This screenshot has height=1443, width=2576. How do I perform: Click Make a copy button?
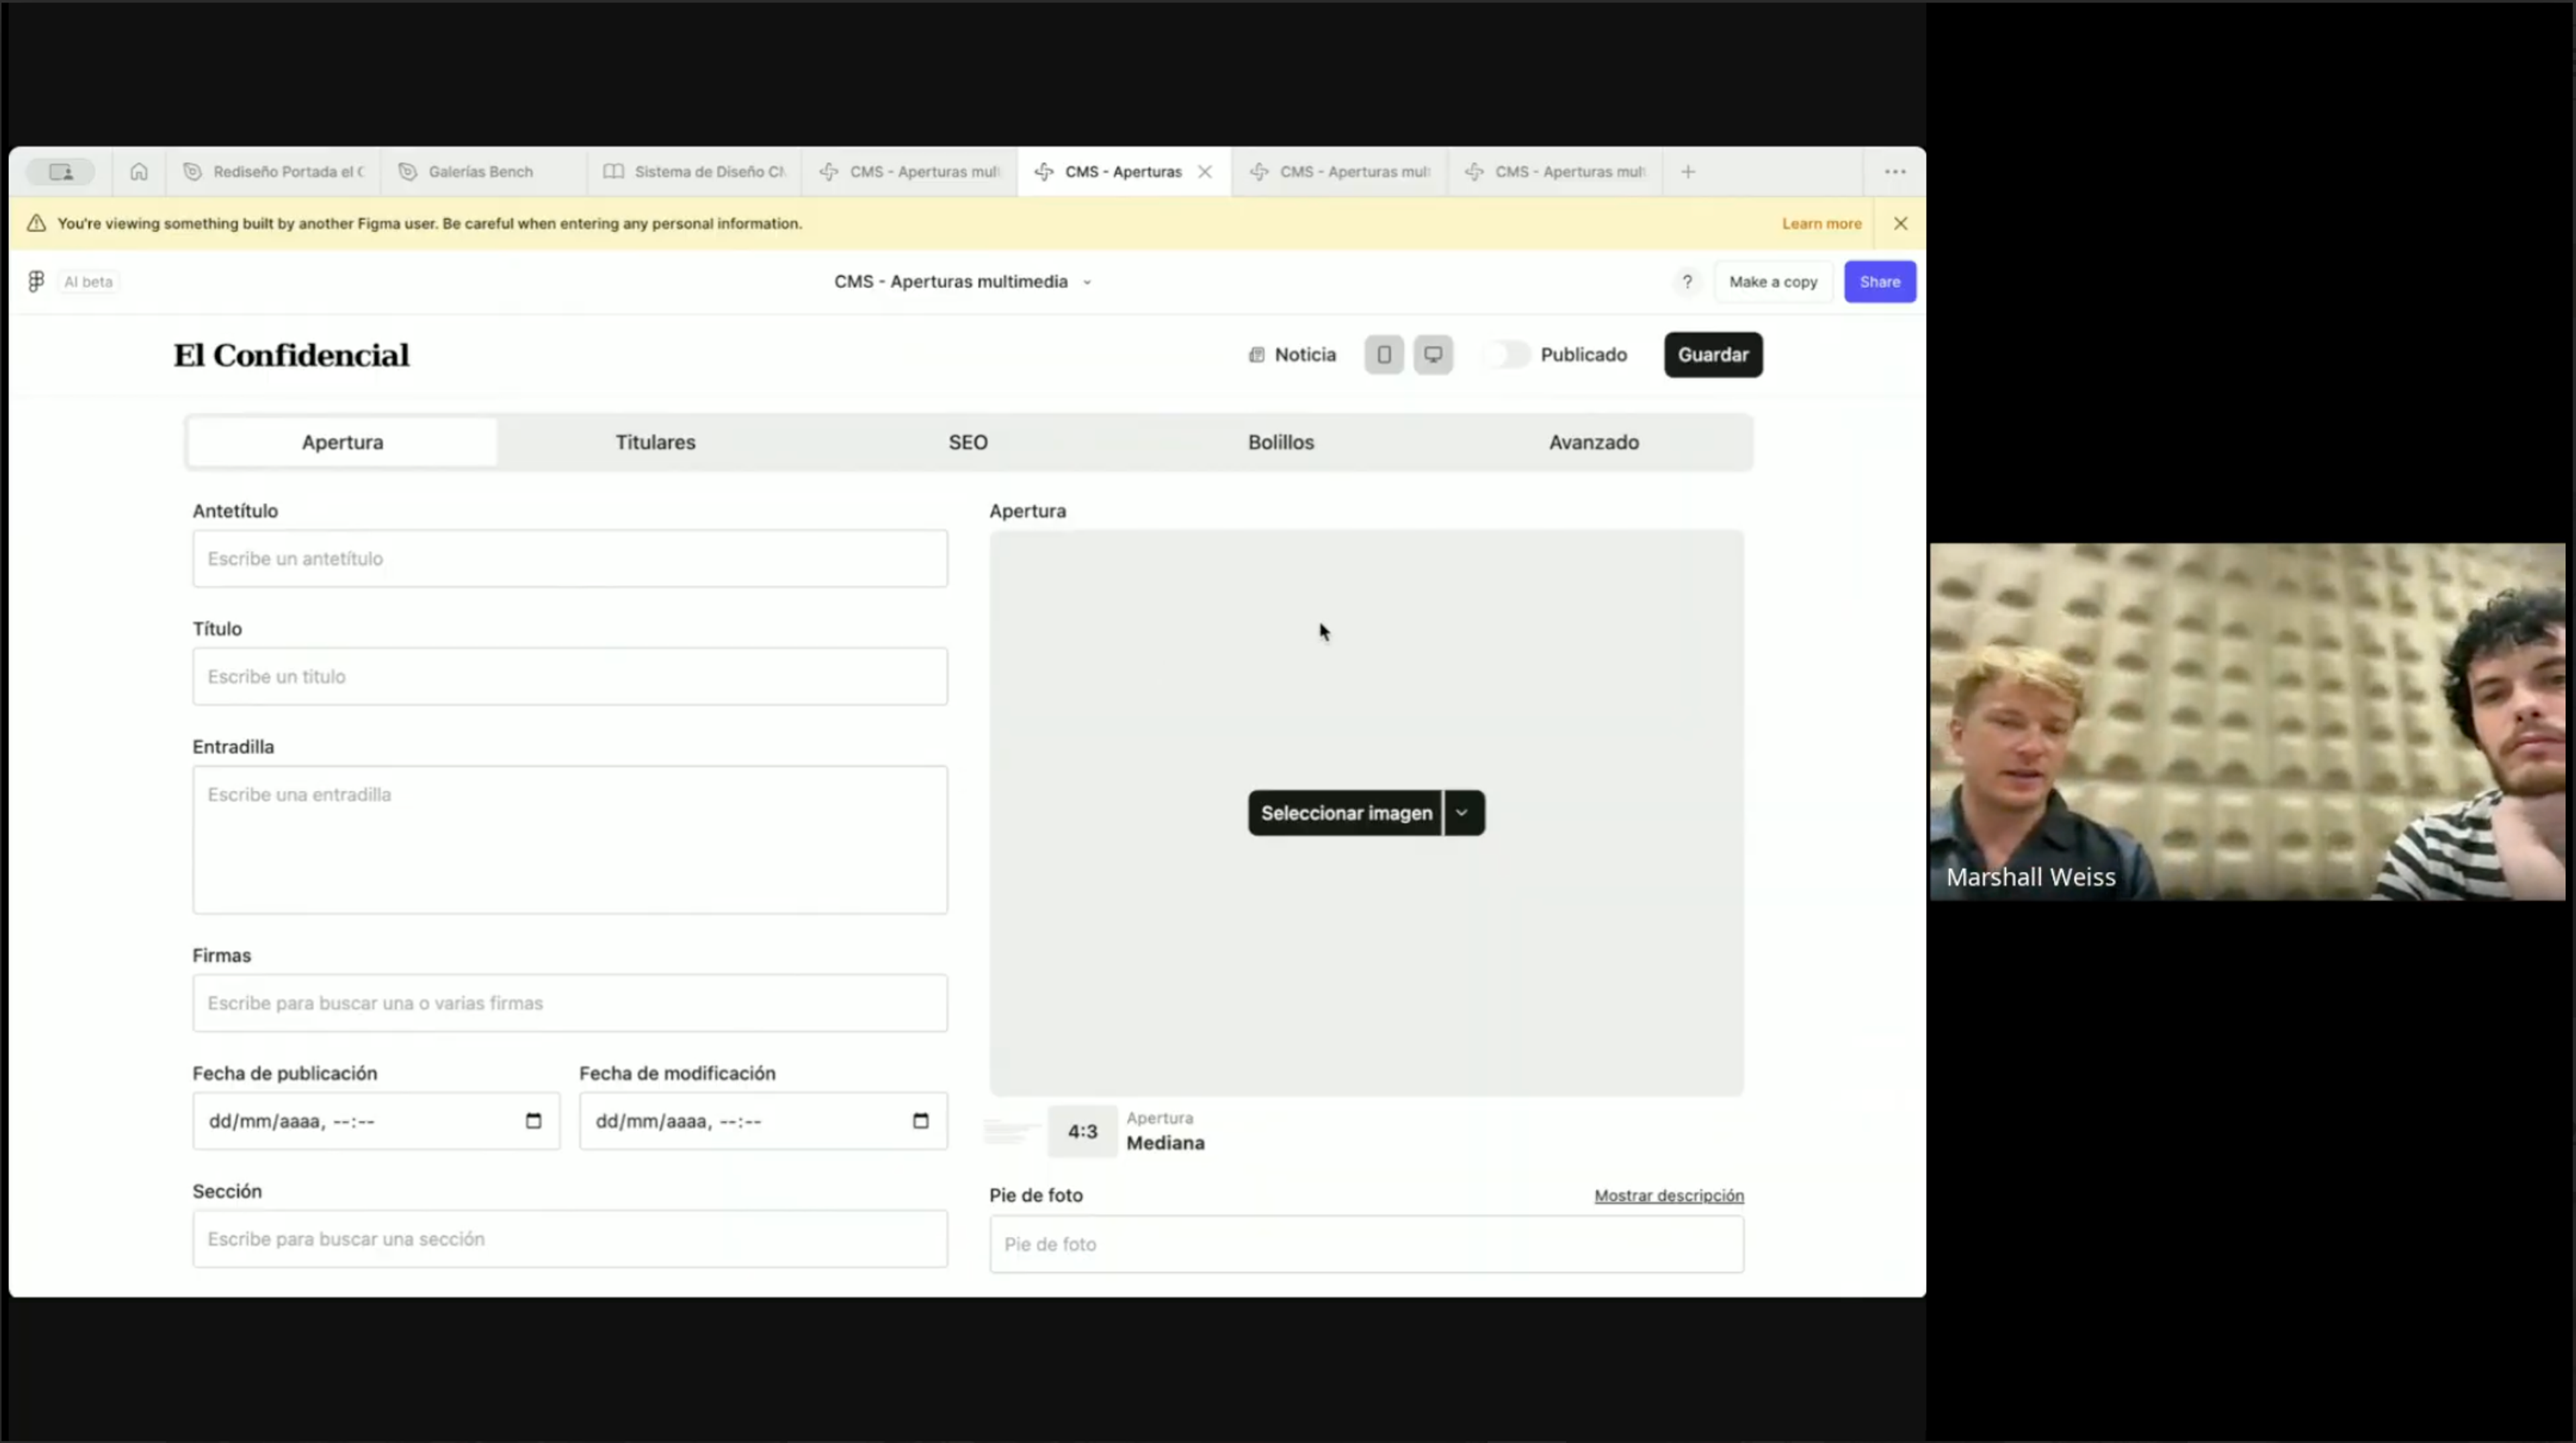point(1773,282)
